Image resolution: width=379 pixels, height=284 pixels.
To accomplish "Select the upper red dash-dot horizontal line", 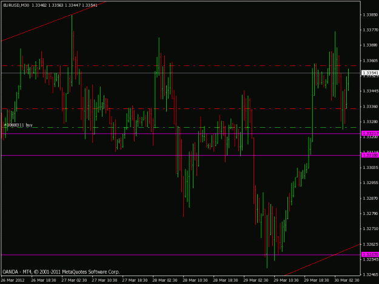I will coord(180,65).
